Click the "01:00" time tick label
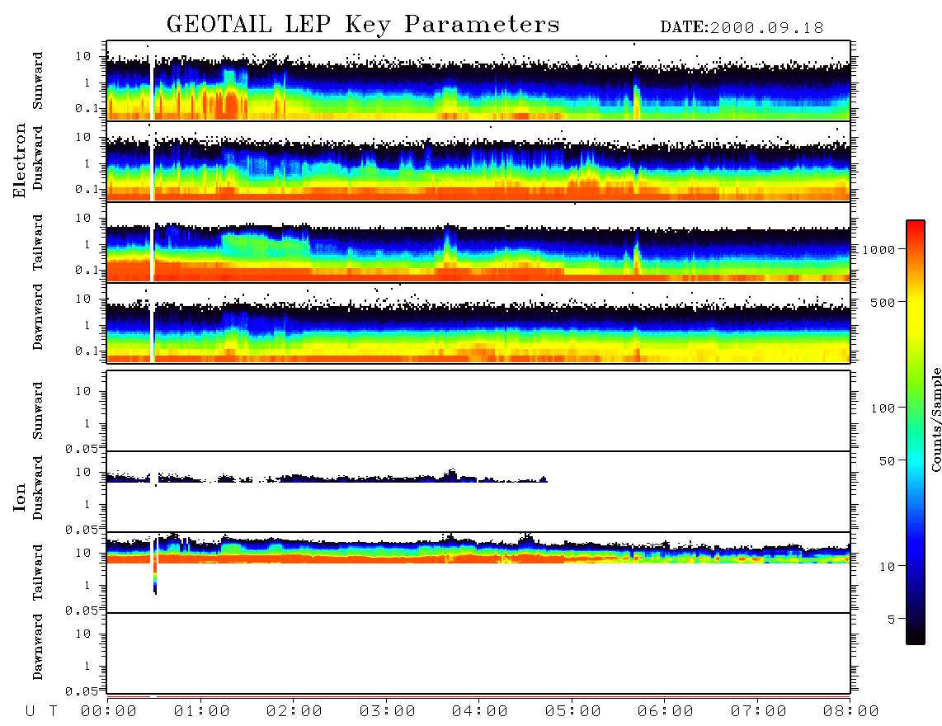 [x=202, y=712]
